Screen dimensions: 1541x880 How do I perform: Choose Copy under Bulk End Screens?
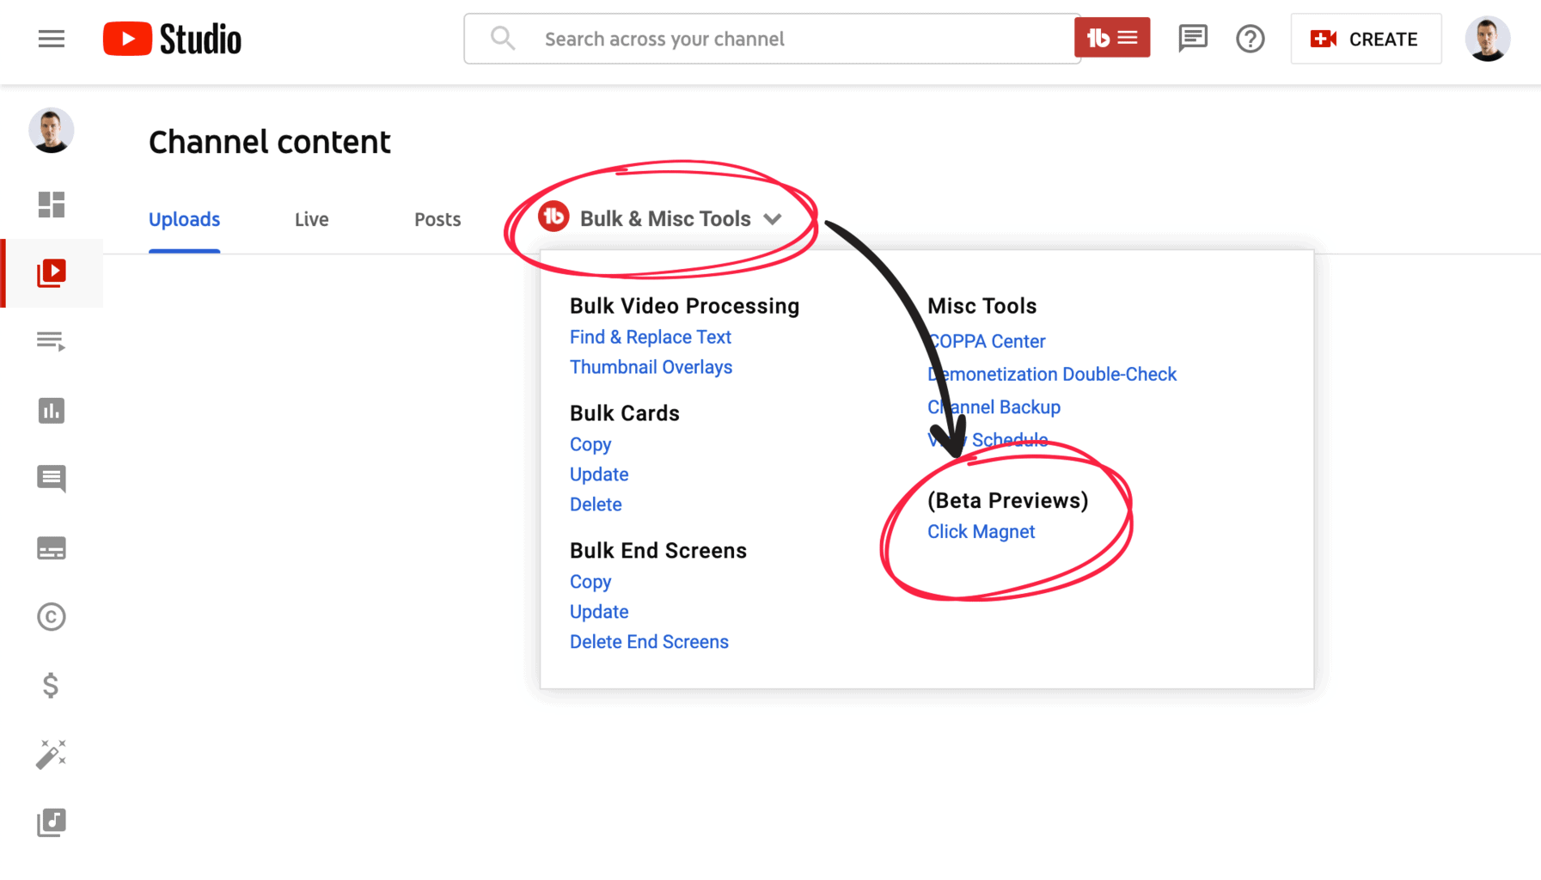pos(590,582)
